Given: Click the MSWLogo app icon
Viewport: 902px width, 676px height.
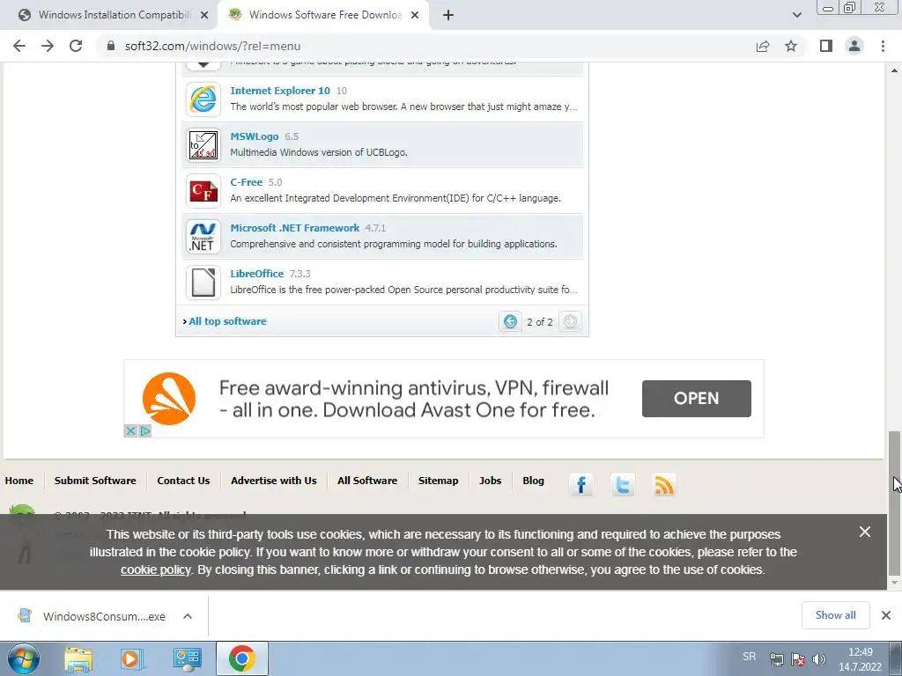Looking at the screenshot, I should [203, 145].
